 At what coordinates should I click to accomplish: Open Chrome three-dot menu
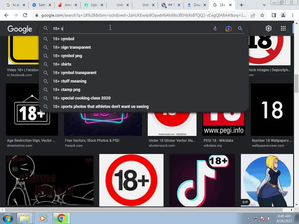[293, 15]
